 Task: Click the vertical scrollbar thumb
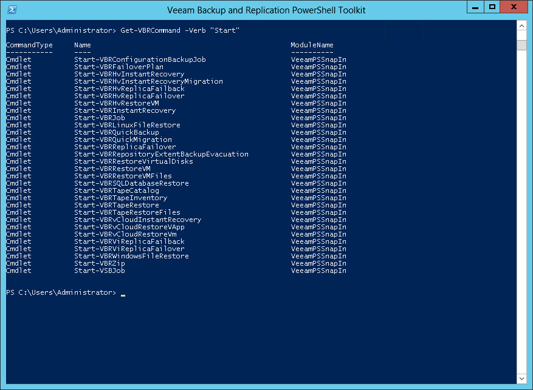coord(521,45)
